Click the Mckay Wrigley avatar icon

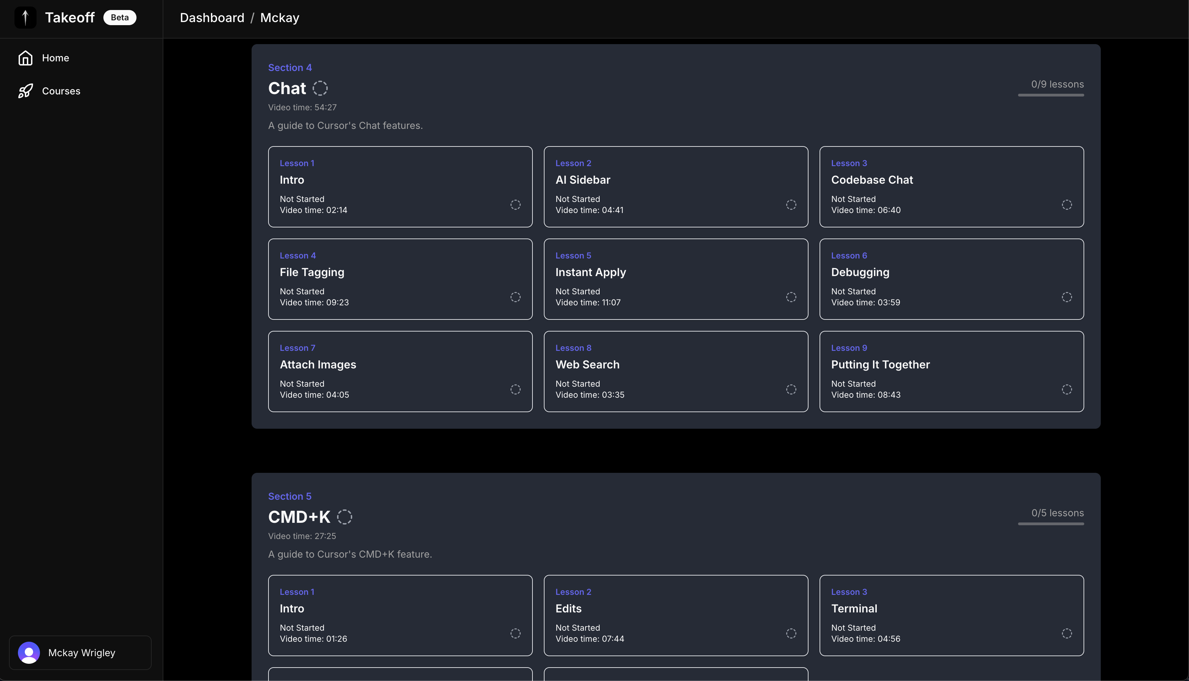point(29,652)
